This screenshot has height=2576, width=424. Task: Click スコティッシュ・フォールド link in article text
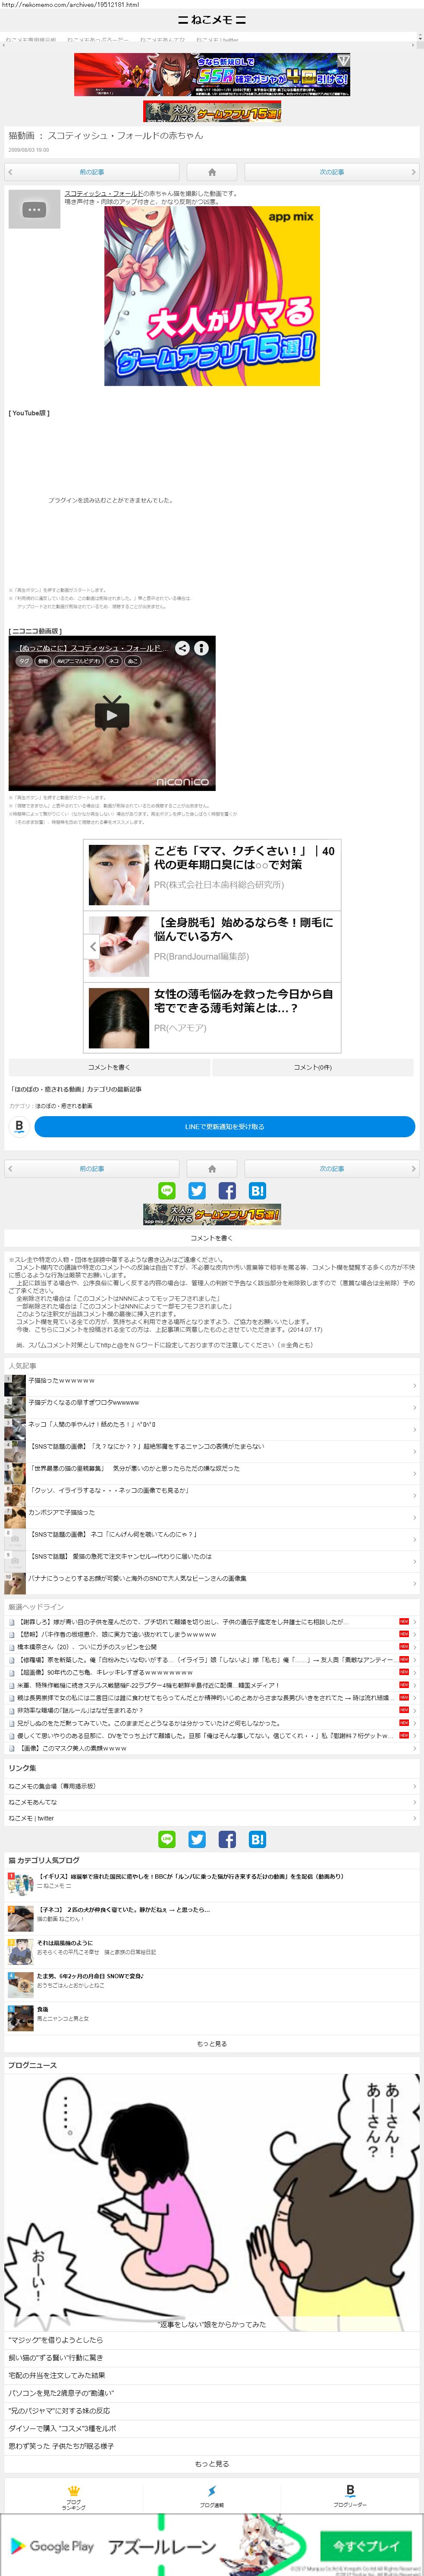pos(103,194)
